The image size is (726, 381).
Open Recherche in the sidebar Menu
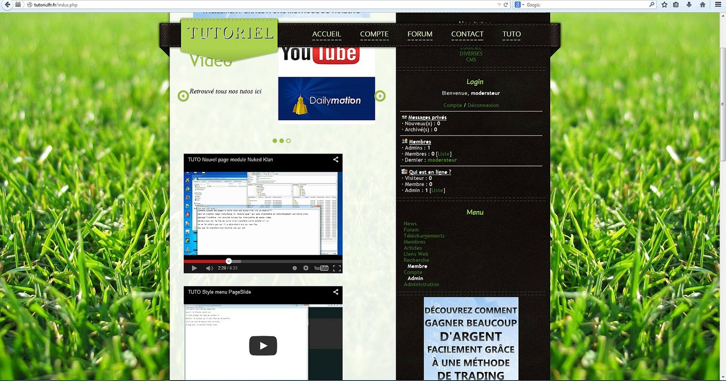[x=416, y=260]
